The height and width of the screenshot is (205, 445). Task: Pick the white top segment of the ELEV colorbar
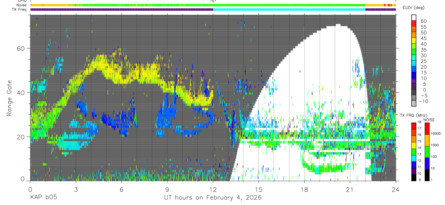click(414, 18)
